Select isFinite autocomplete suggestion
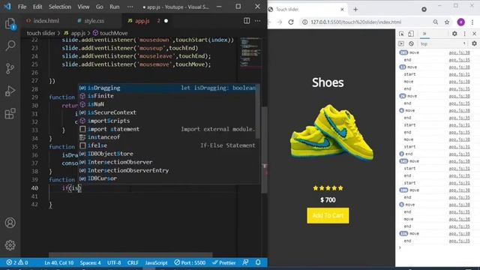 (167, 96)
